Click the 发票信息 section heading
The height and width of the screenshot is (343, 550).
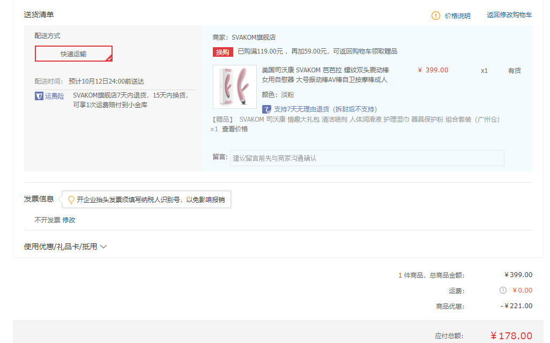39,199
